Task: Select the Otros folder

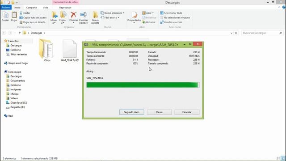Action: [46, 50]
